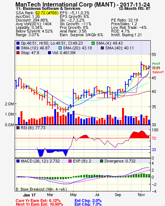Click the 'Range: 3.07%' statistic
Viewport: 165px width, 206px height.
[x=27, y=35]
